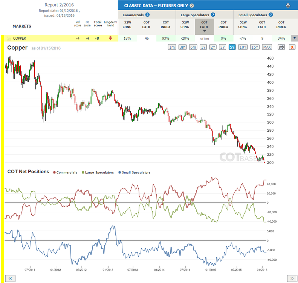The height and width of the screenshot is (283, 298).
Task: Click the Copper chart mini icon in row
Action: click(x=9, y=38)
